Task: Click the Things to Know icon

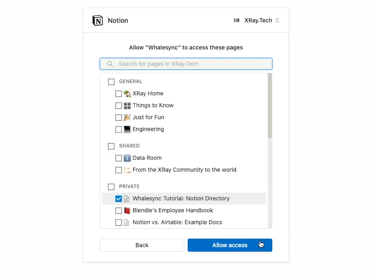Action: click(x=127, y=105)
